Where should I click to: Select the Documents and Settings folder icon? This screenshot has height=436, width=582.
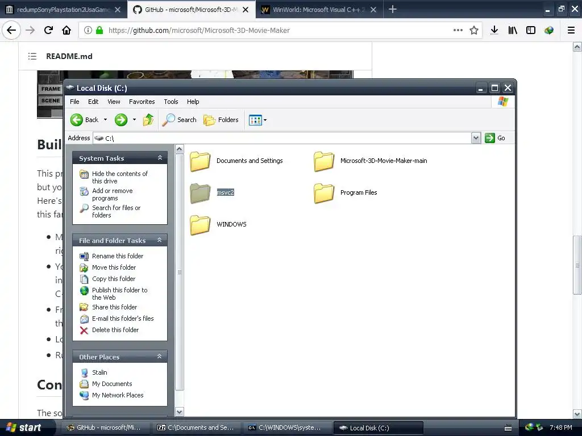[x=200, y=161]
